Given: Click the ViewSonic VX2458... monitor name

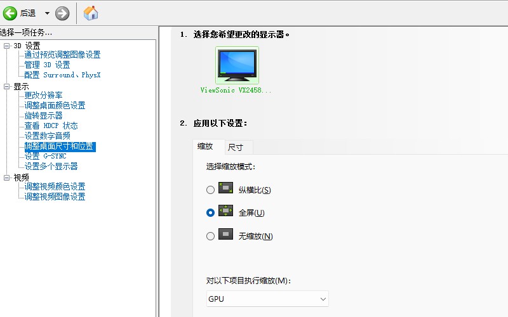Looking at the screenshot, I should pos(236,90).
